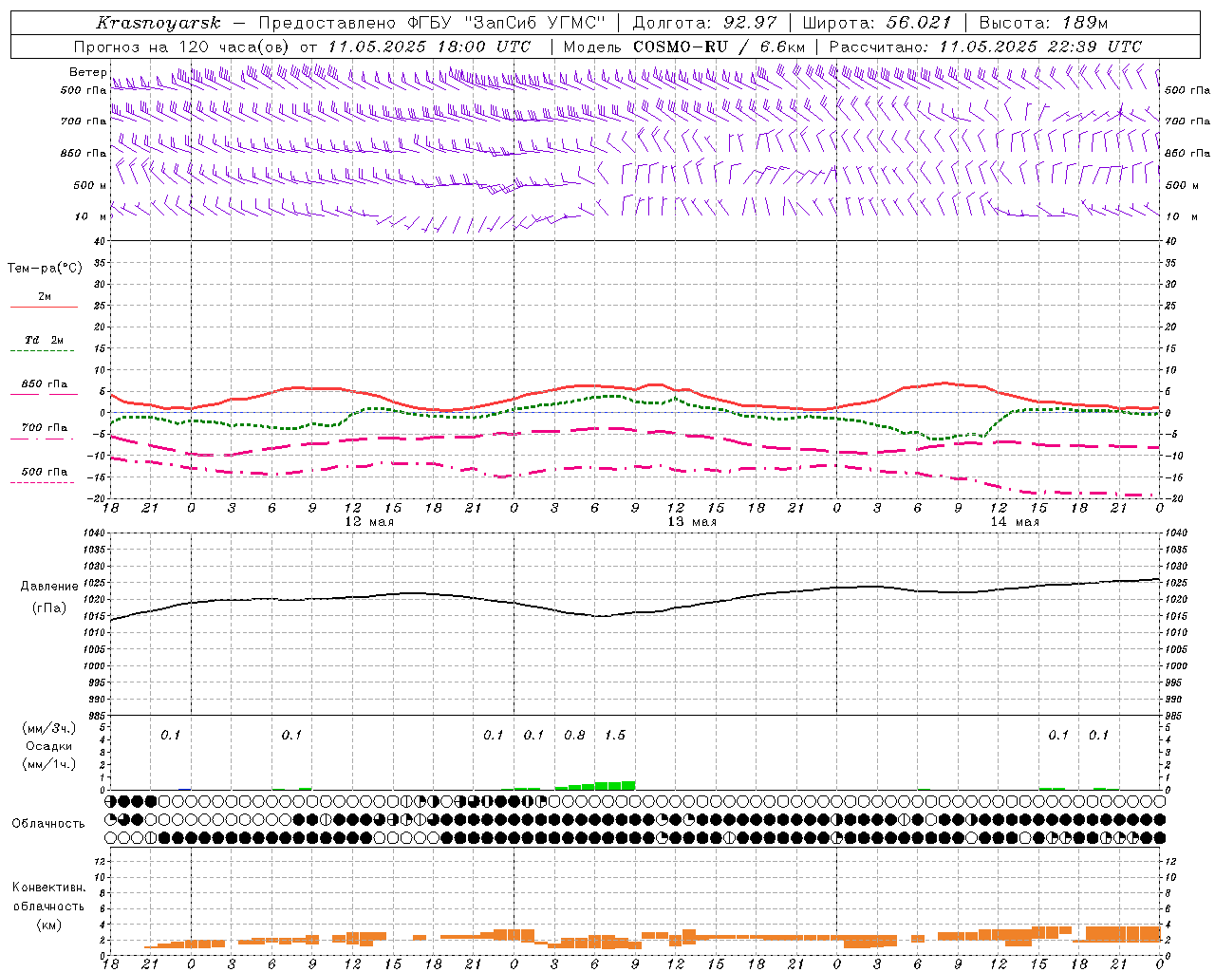The height and width of the screenshot is (972, 1215).
Task: Click the '12 мая' date label
Action: tap(369, 522)
